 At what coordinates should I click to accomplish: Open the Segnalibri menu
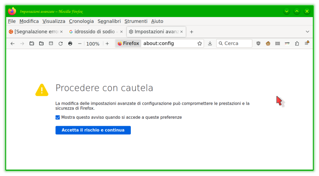click(109, 21)
